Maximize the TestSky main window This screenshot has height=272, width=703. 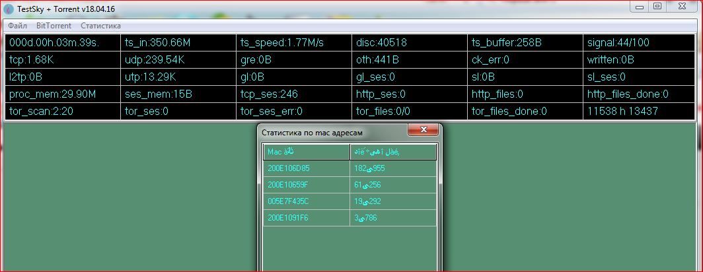[x=657, y=6]
